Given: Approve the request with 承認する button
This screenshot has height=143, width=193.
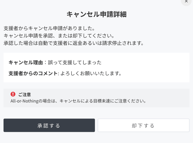Looking at the screenshot, I should [49, 125].
